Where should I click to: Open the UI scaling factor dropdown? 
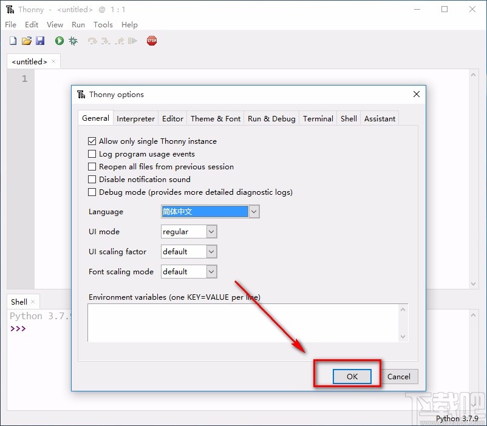click(x=211, y=251)
